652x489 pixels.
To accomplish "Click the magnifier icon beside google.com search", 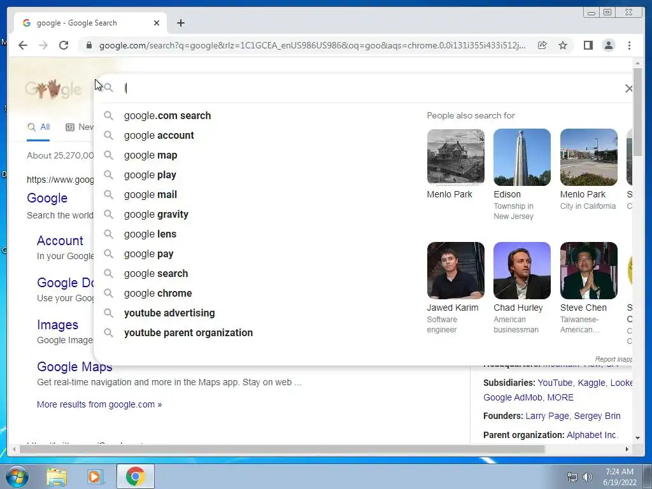I will [x=108, y=116].
